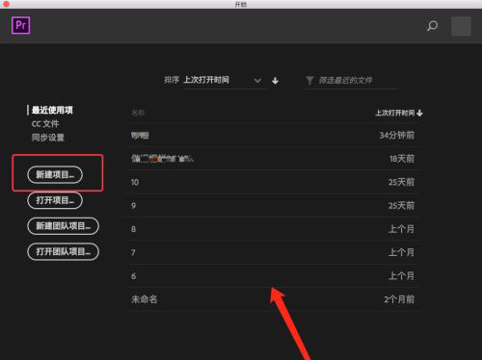The height and width of the screenshot is (360, 482).
Task: Click the Premiere Pro Pr logo
Action: 21,25
